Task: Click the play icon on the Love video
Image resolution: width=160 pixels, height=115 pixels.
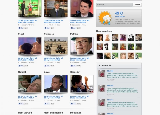Action: coord(46,91)
